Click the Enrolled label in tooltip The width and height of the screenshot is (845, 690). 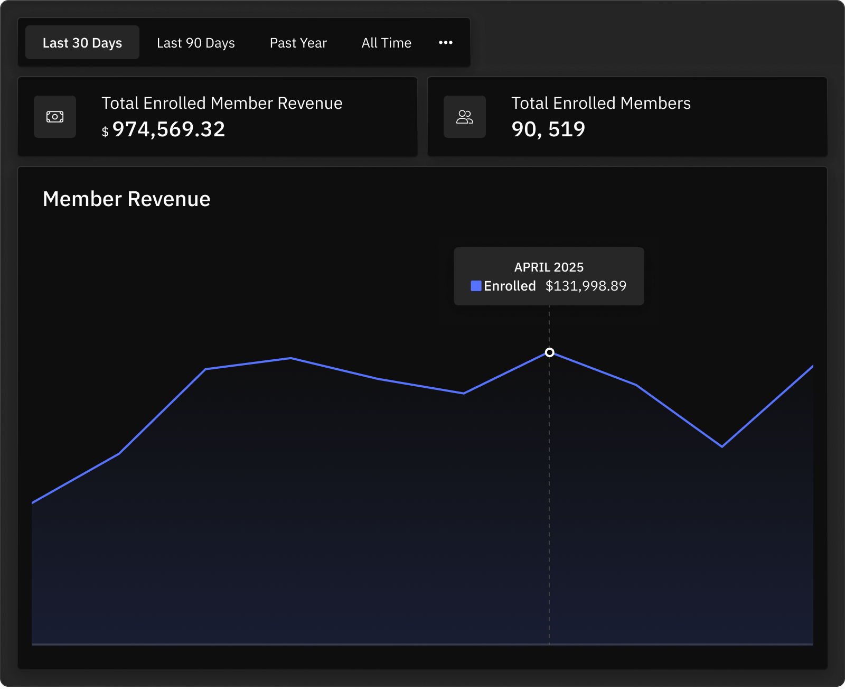(510, 286)
